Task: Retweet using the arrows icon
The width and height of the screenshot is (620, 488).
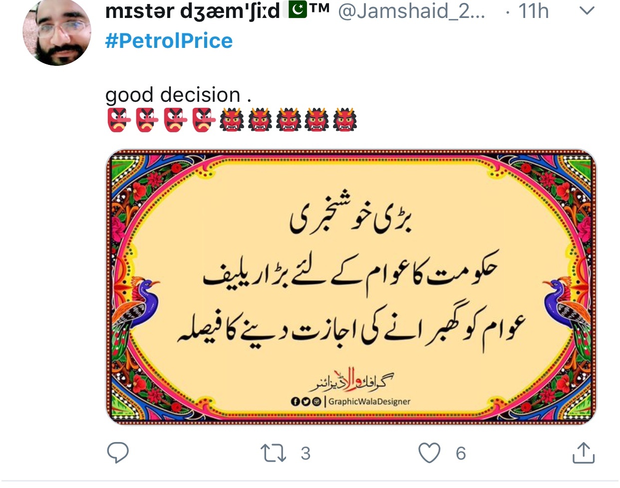Action: click(x=273, y=453)
